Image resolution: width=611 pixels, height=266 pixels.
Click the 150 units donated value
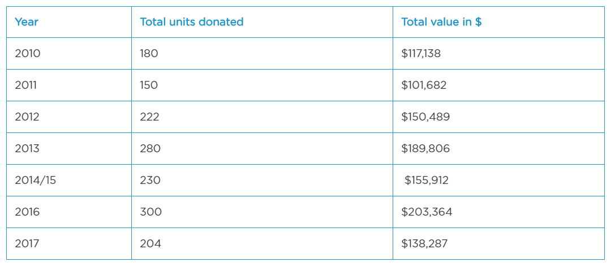pyautogui.click(x=149, y=85)
